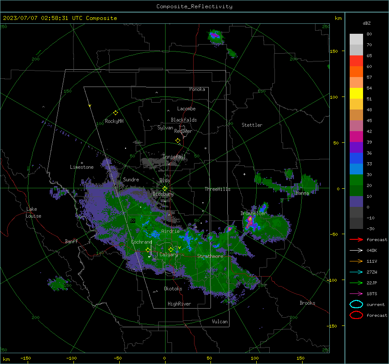Click the Lacombe town label

[x=186, y=109]
